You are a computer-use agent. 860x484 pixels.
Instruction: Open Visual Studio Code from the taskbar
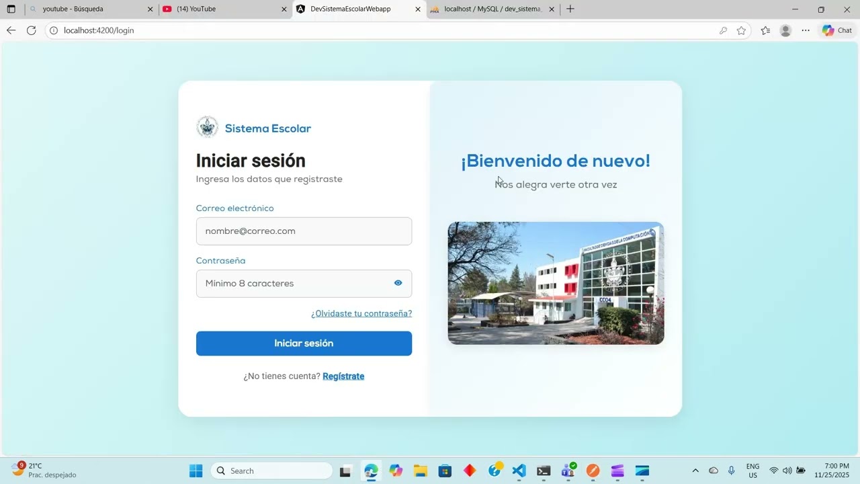point(519,471)
